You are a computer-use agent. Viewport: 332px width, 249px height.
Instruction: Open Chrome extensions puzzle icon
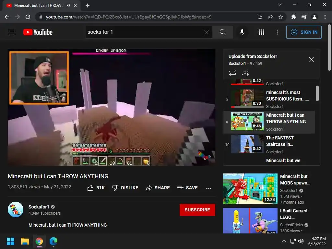pos(293,17)
